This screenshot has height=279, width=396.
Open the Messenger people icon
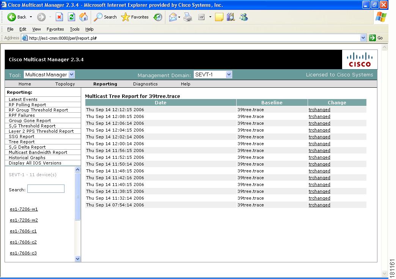pyautogui.click(x=244, y=17)
